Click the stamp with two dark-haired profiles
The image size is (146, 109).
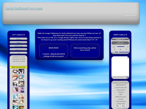pos(21,72)
